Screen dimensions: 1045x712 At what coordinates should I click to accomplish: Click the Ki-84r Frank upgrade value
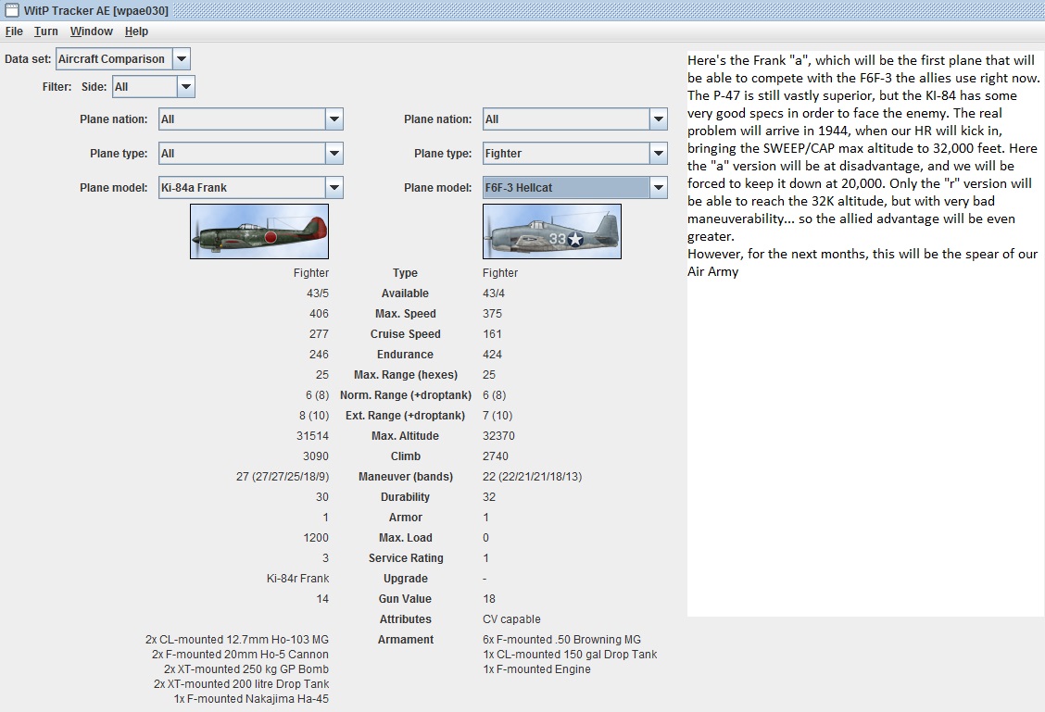(298, 578)
